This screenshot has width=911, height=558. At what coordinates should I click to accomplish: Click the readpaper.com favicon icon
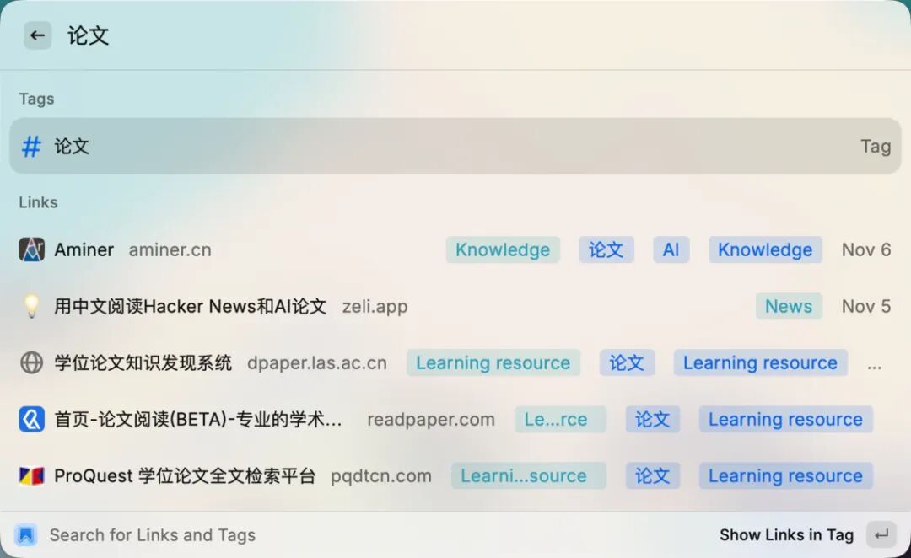[31, 419]
